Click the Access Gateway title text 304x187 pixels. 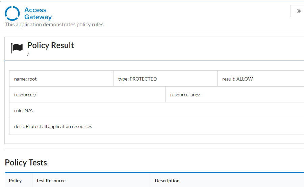(x=38, y=13)
